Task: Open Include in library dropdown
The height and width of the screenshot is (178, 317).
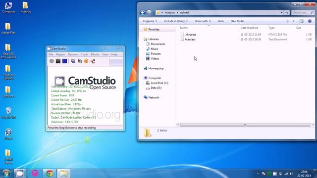Action: point(176,21)
